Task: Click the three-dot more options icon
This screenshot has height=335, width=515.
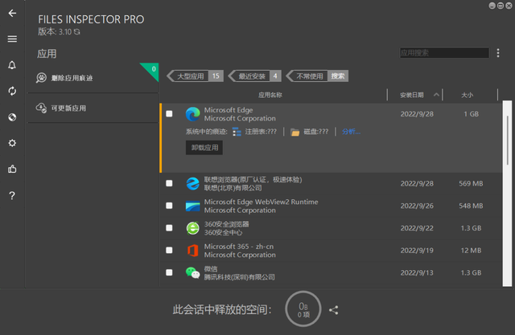Action: [498, 53]
